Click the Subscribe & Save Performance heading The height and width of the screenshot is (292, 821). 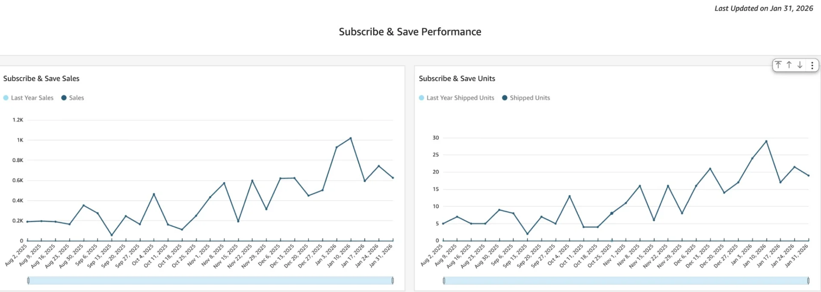(410, 32)
